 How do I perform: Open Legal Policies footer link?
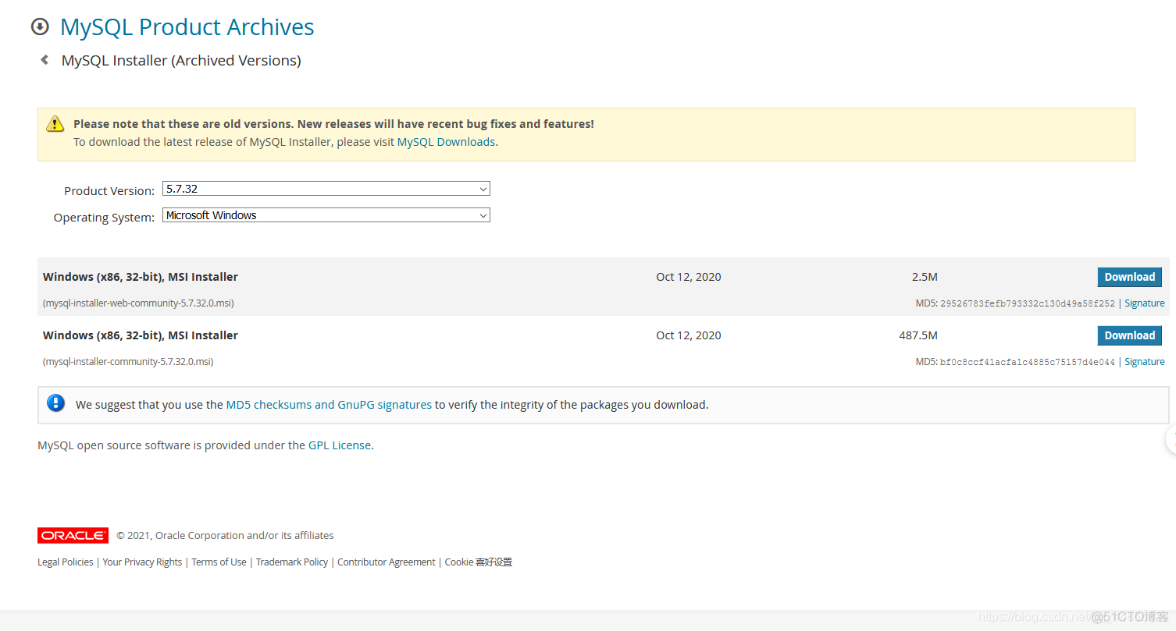65,562
